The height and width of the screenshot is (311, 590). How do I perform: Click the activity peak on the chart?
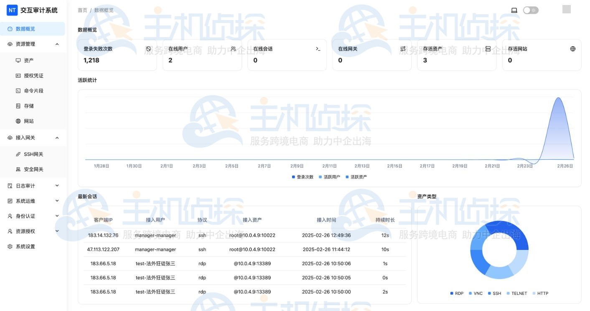pyautogui.click(x=558, y=99)
